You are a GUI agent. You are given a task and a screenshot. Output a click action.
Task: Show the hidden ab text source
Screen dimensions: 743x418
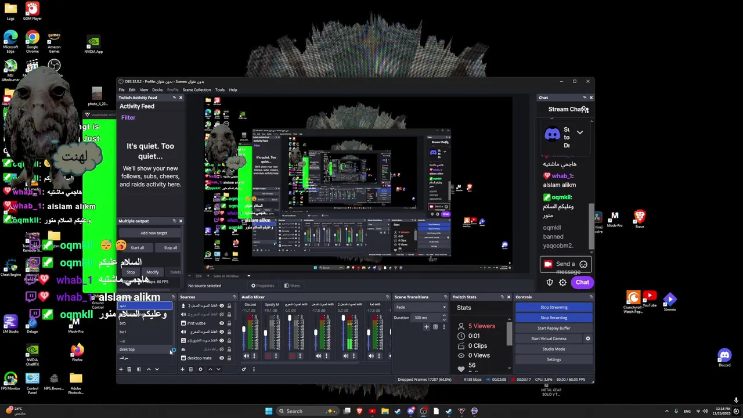click(x=221, y=349)
